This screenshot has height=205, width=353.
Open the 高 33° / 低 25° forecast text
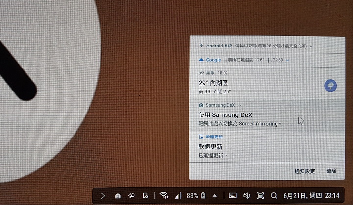(x=215, y=91)
